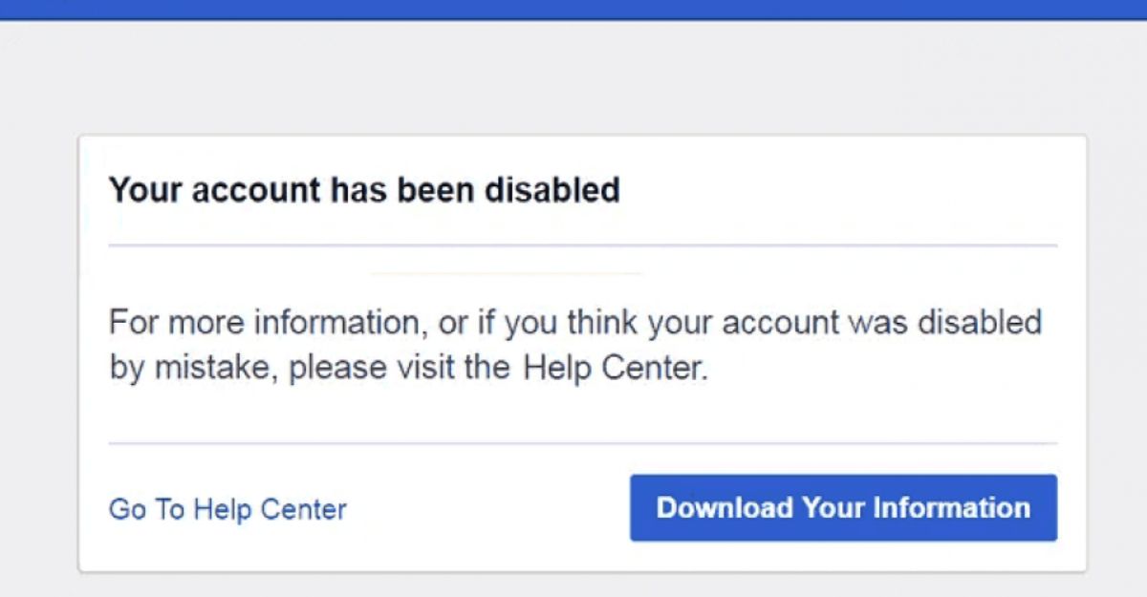
Task: Click 'Your account' at the heading start
Action: coord(215,190)
